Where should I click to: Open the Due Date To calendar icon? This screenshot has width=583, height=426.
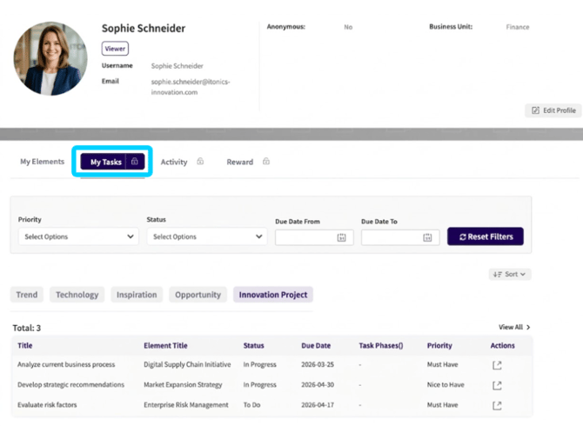coord(427,237)
